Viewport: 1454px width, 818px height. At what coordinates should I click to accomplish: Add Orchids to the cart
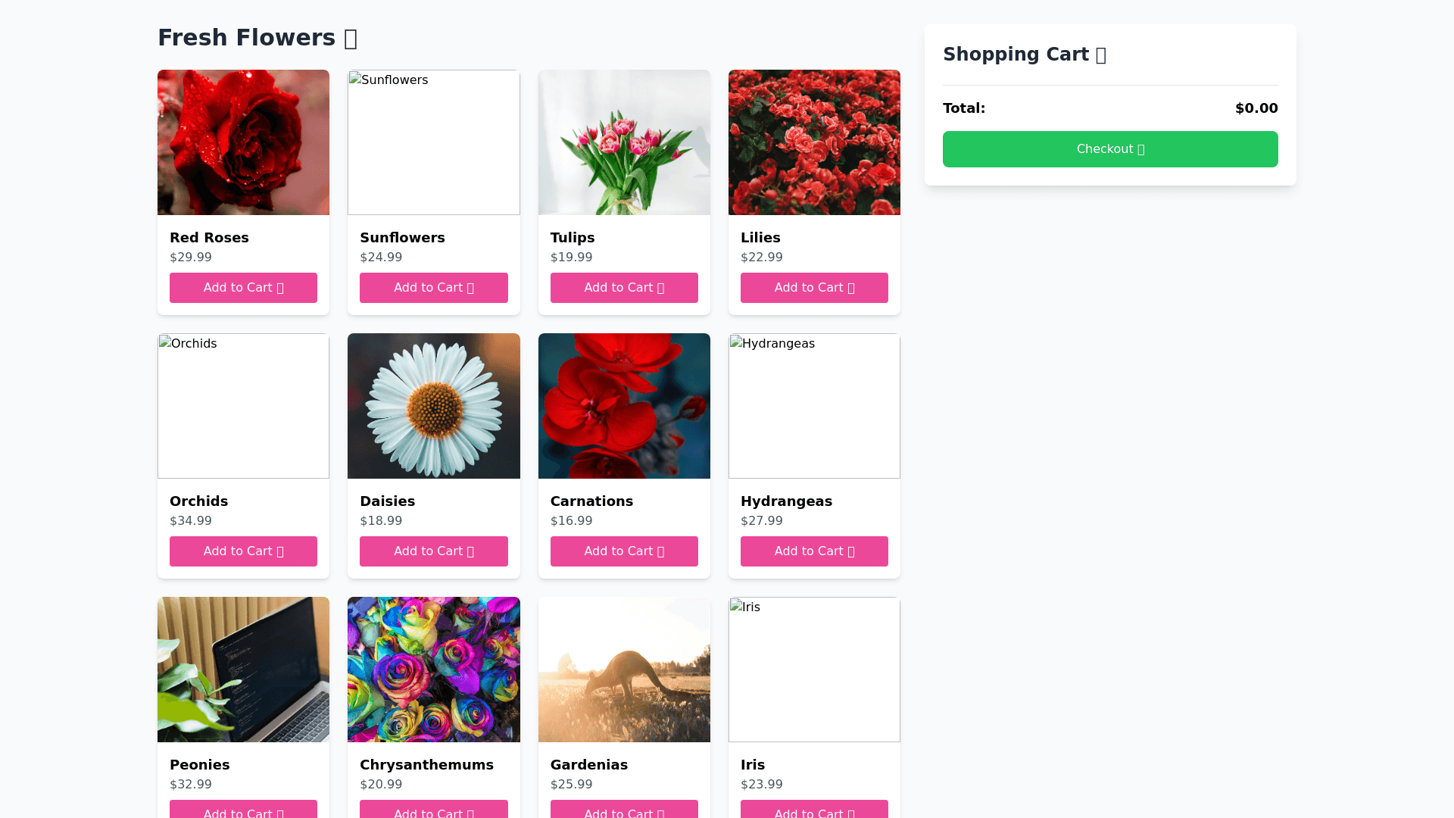pos(243,551)
